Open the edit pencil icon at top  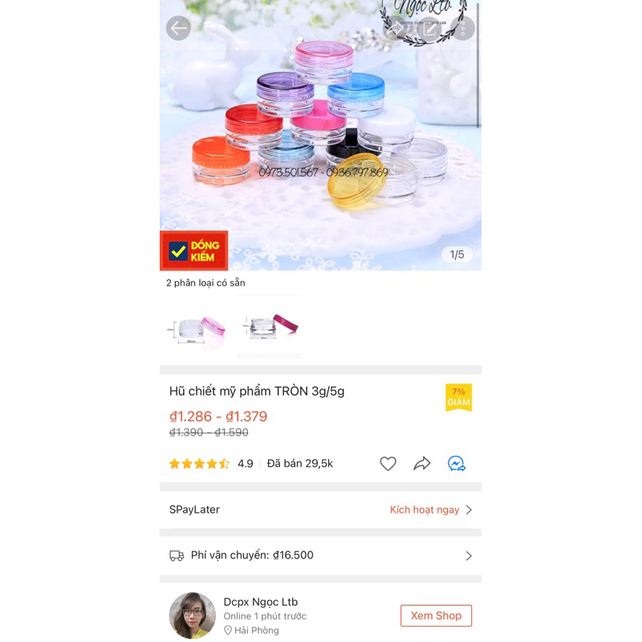(x=429, y=28)
